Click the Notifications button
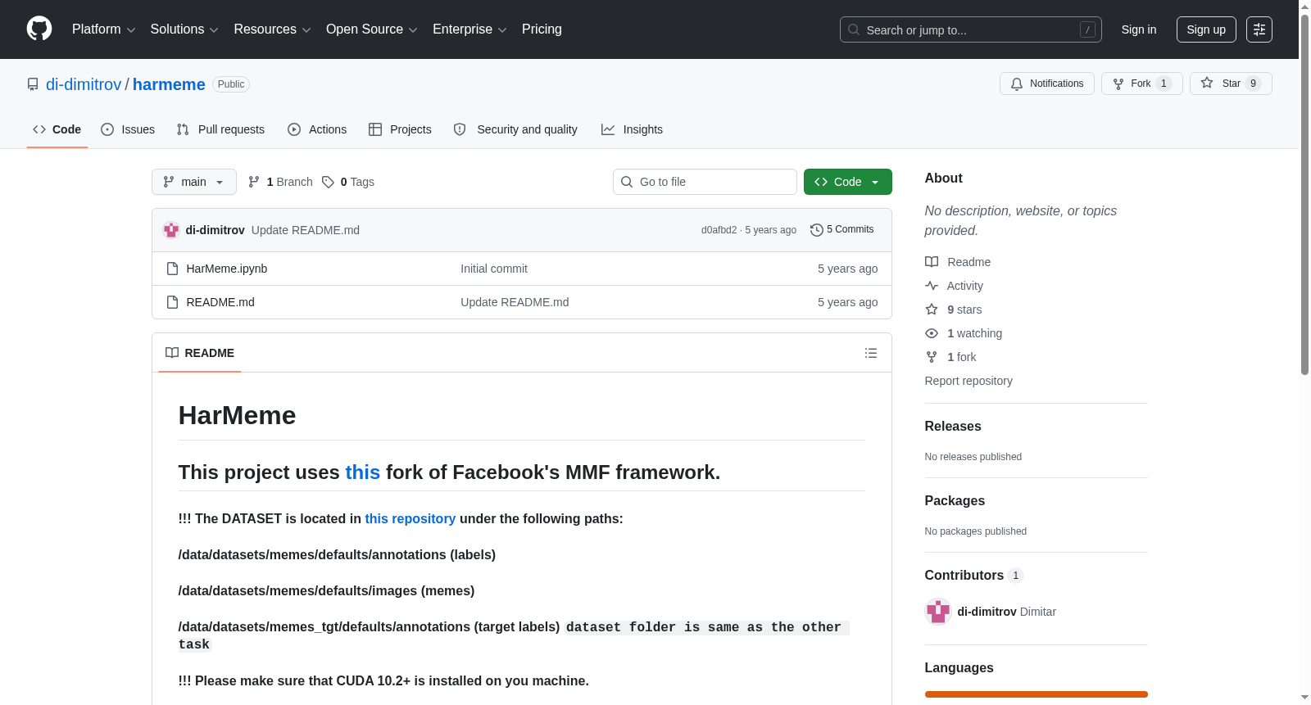 pyautogui.click(x=1047, y=84)
